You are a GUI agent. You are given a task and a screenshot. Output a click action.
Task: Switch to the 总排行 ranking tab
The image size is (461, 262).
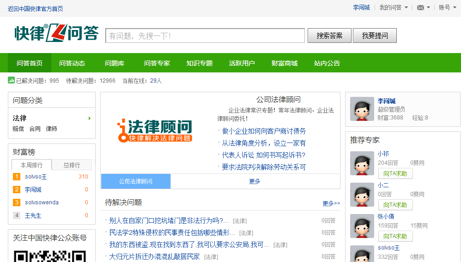click(x=72, y=165)
